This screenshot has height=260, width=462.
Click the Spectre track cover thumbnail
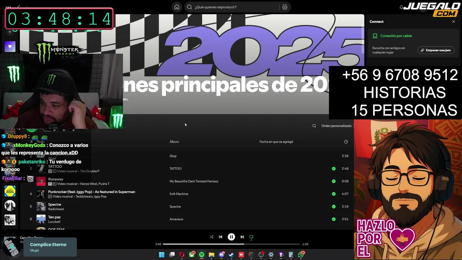(x=41, y=207)
